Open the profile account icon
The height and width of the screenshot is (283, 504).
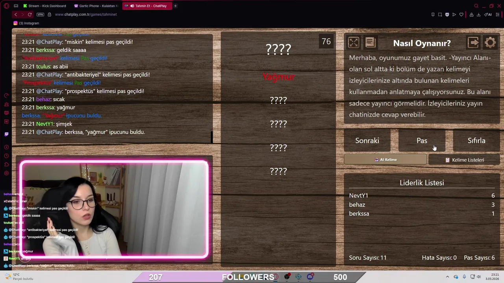point(471,15)
